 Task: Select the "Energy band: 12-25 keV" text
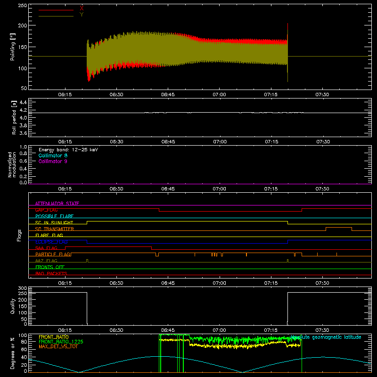[x=68, y=150]
